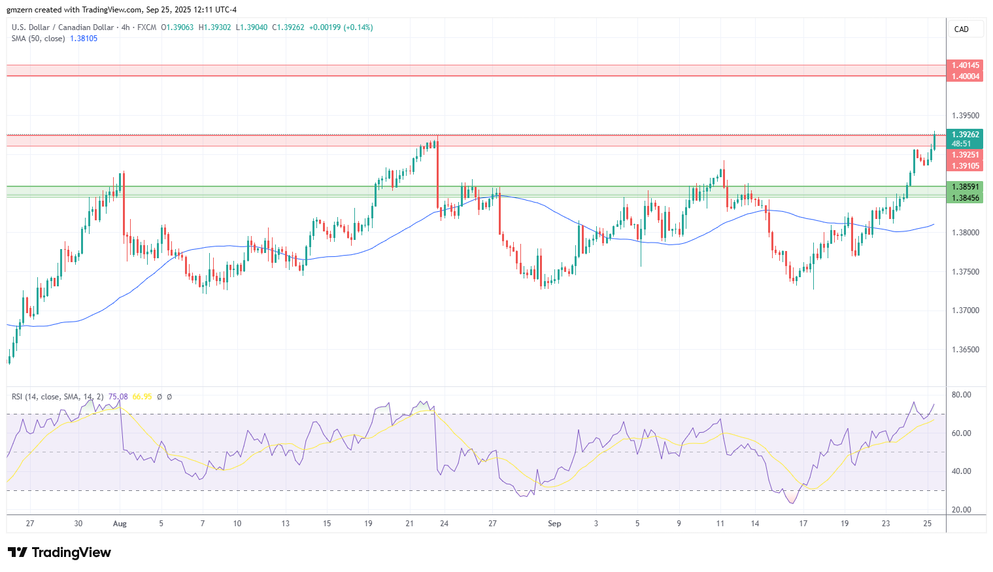Click the yellow RSI moving average value 66.95
This screenshot has width=993, height=572.
[x=141, y=396]
